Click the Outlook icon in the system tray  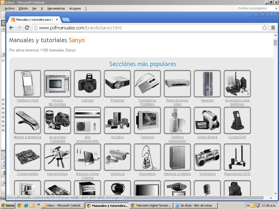point(253,205)
